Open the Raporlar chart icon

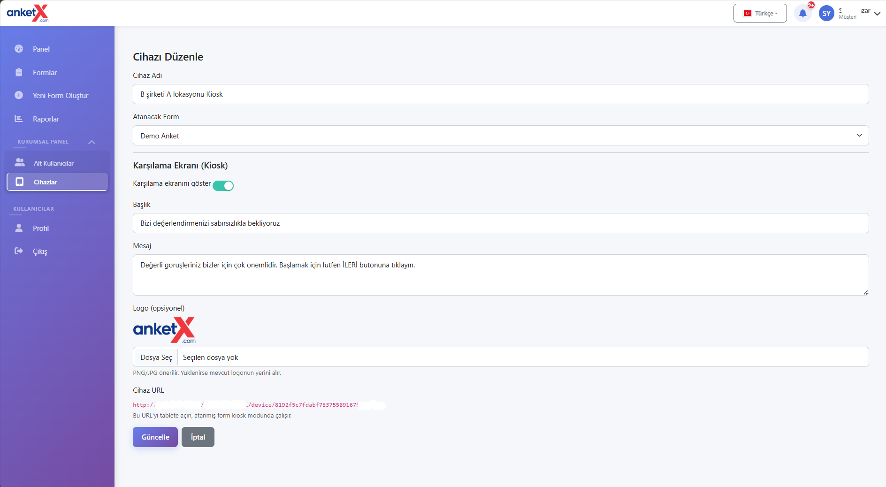pyautogui.click(x=19, y=119)
